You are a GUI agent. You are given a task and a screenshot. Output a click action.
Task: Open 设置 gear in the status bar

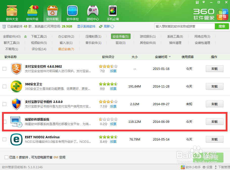click(x=207, y=167)
